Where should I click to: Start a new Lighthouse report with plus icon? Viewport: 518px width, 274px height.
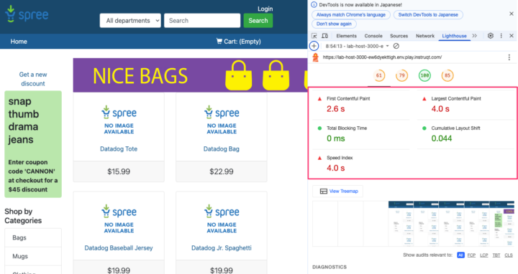[314, 46]
